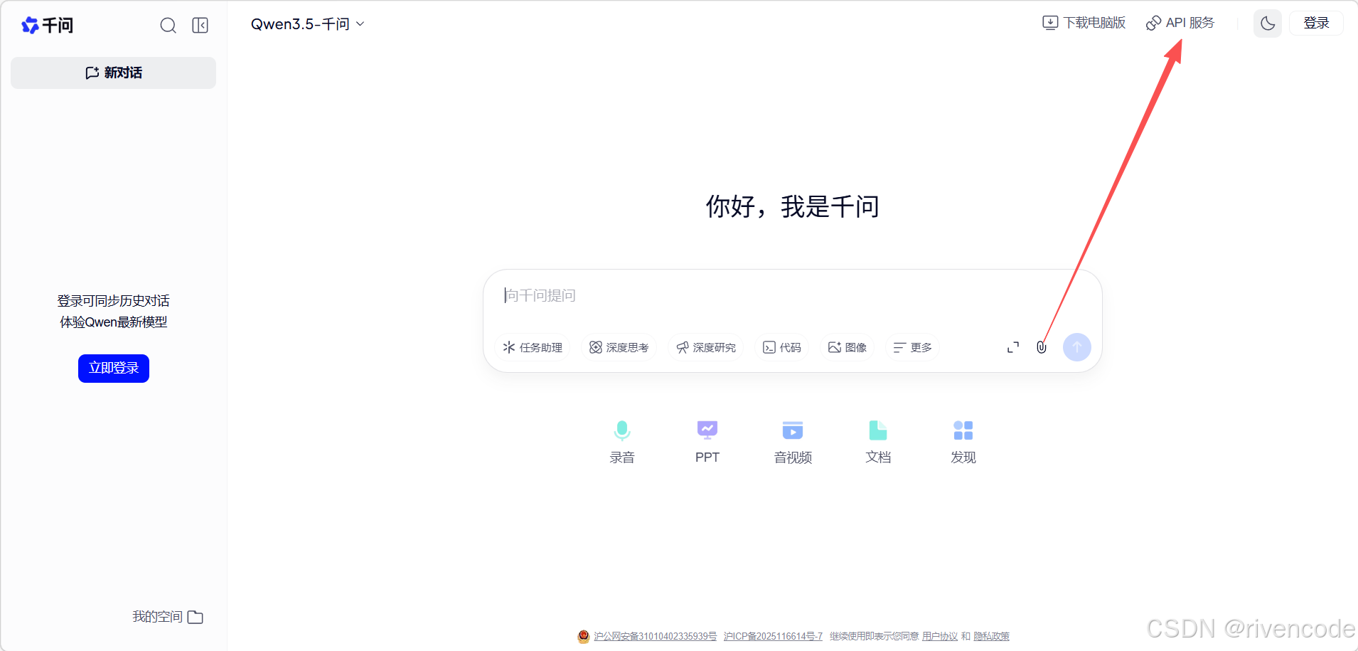Open the 文档 document feature
The image size is (1358, 651).
pyautogui.click(x=877, y=440)
